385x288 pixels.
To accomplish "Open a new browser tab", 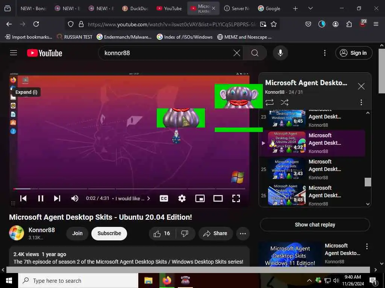I will click(x=295, y=9).
